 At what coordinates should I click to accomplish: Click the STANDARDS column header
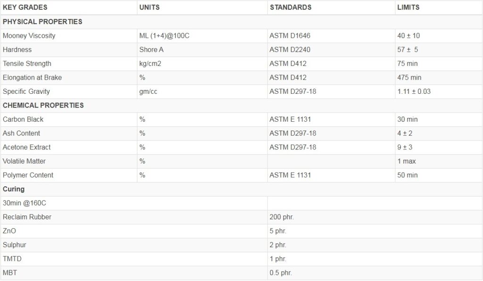pos(290,8)
